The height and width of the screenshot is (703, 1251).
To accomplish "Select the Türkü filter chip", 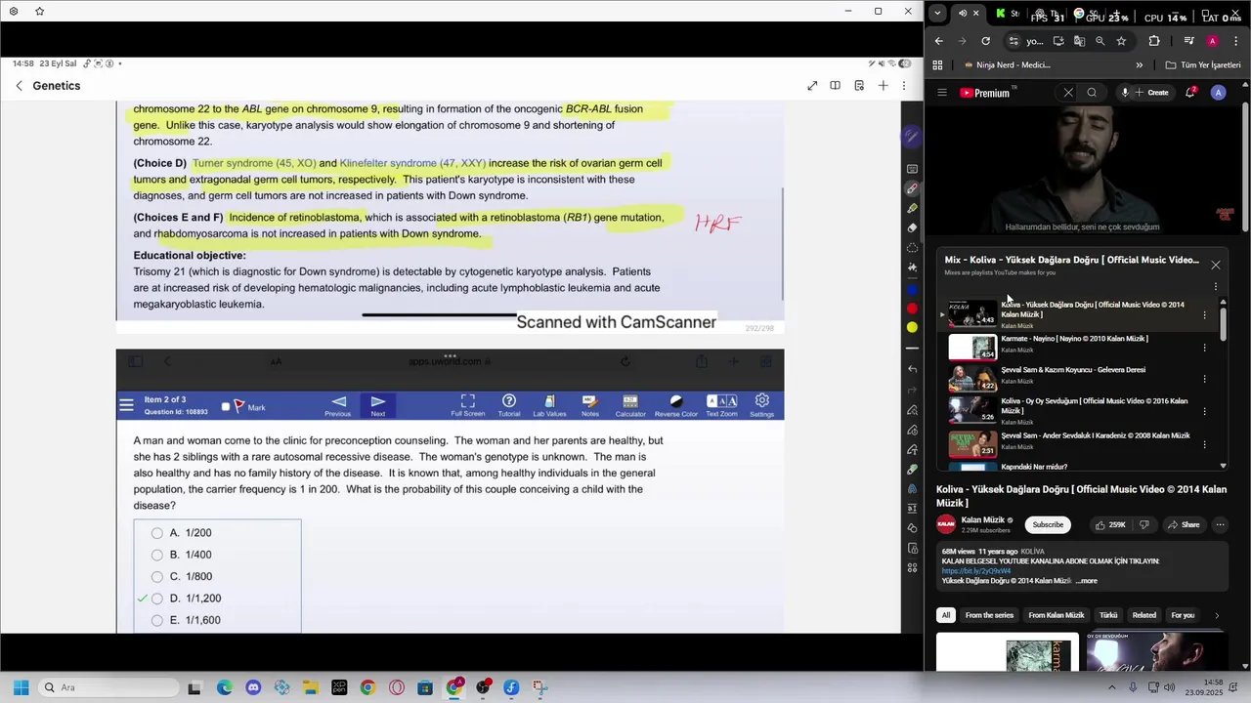I will click(1108, 615).
